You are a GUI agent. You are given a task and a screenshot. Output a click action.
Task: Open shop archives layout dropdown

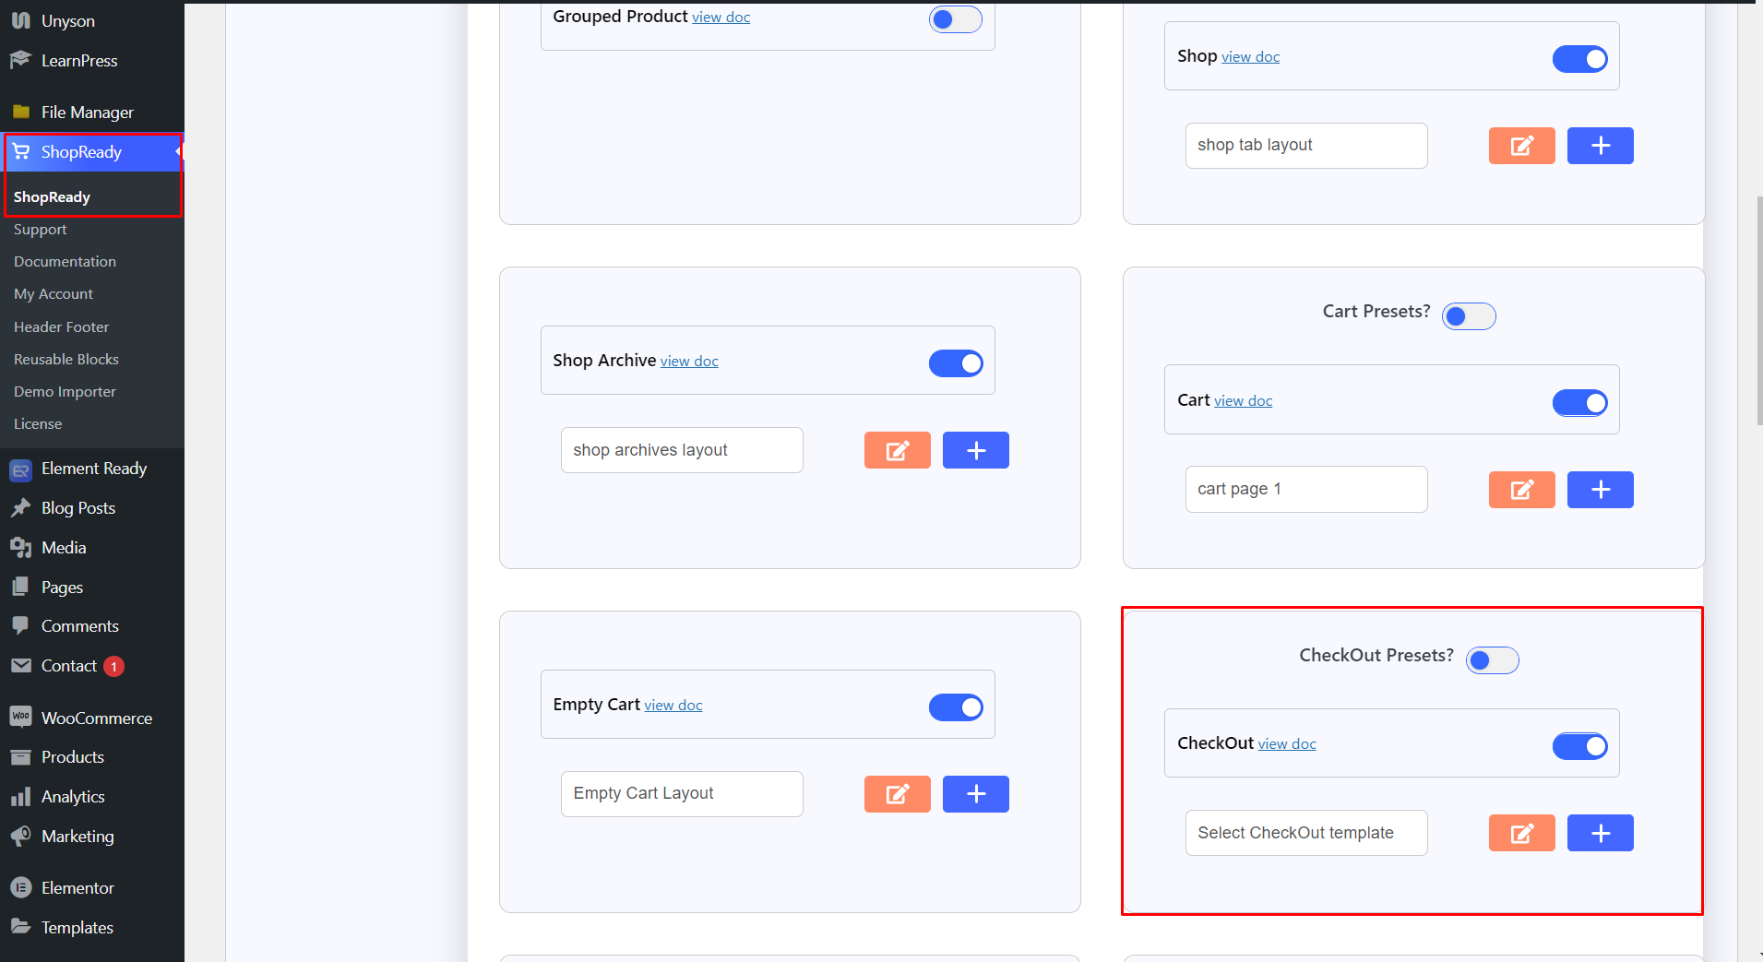[682, 450]
